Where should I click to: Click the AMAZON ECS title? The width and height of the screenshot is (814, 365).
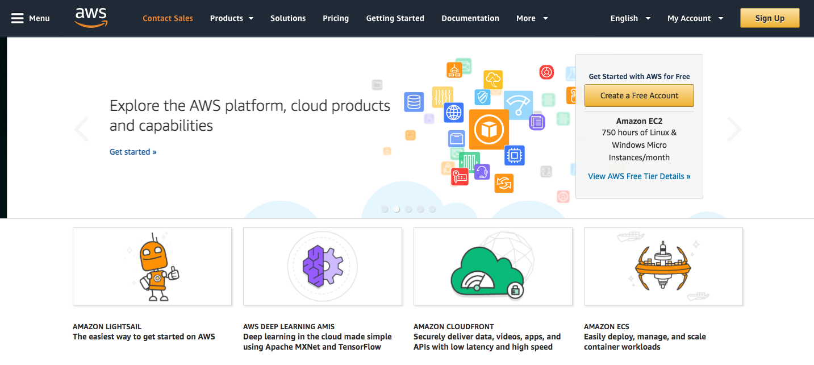607,327
